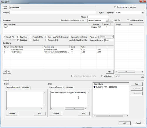The image size is (147, 128).
Task: Expand the SL01SPS__TIF__020012CB script plus icon
Action: click(x=94, y=87)
